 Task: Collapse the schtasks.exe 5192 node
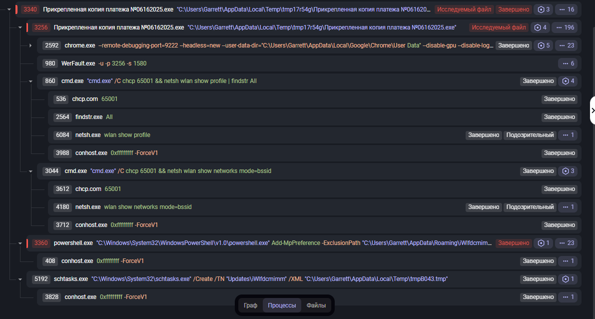pos(20,279)
